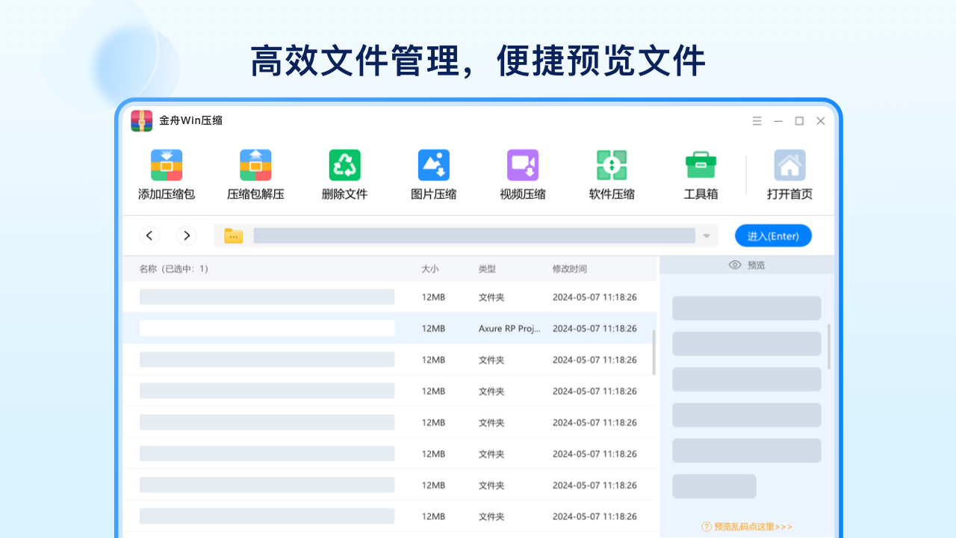Toggle the 预览 eye icon
This screenshot has width=956, height=538.
pos(734,265)
